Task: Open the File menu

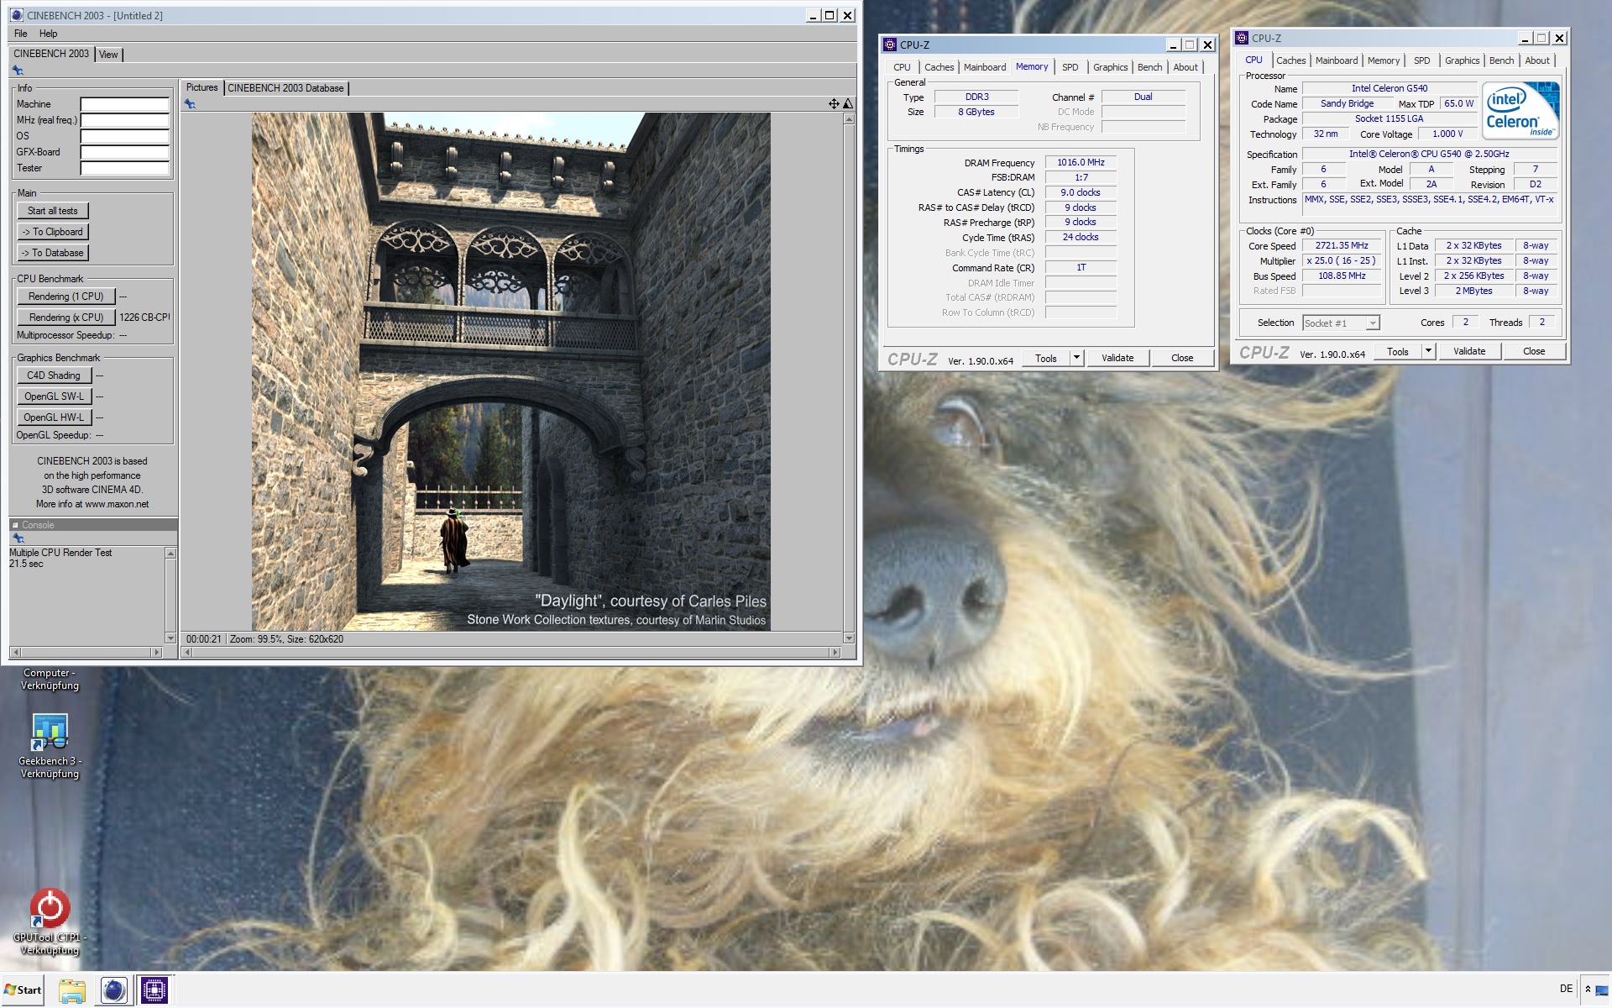Action: pos(21,34)
